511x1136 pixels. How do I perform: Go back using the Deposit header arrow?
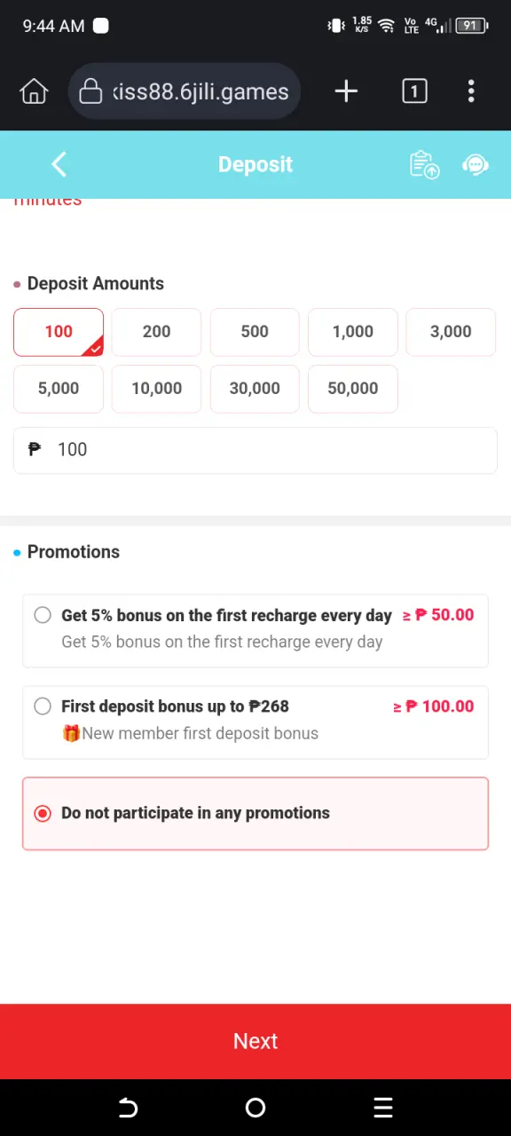[59, 164]
